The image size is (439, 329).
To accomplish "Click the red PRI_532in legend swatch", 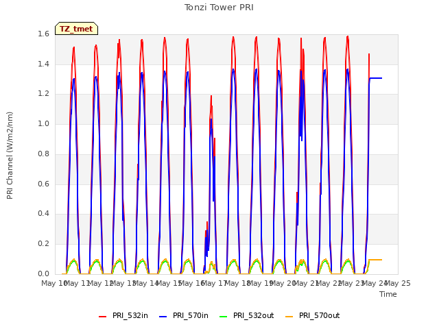I will 102,317.
